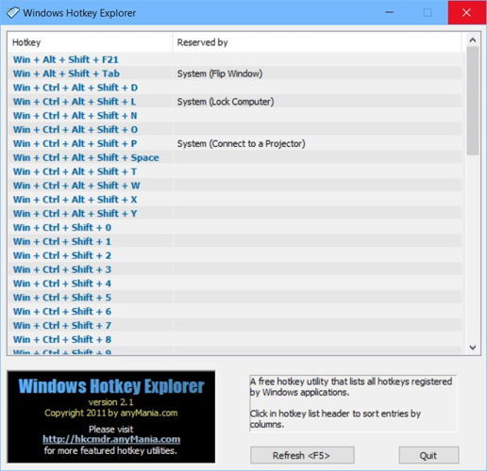
Task: Select the Win + Alt + Shift + F21 row
Action: tap(234, 59)
